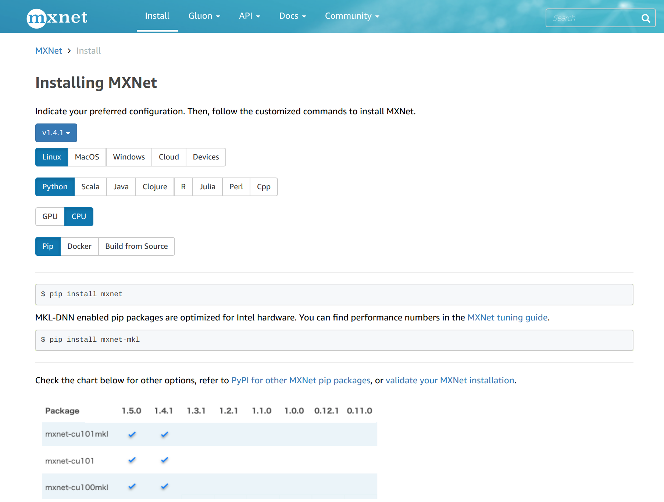Select Build from Source method
Image resolution: width=664 pixels, height=502 pixels.
tap(136, 246)
